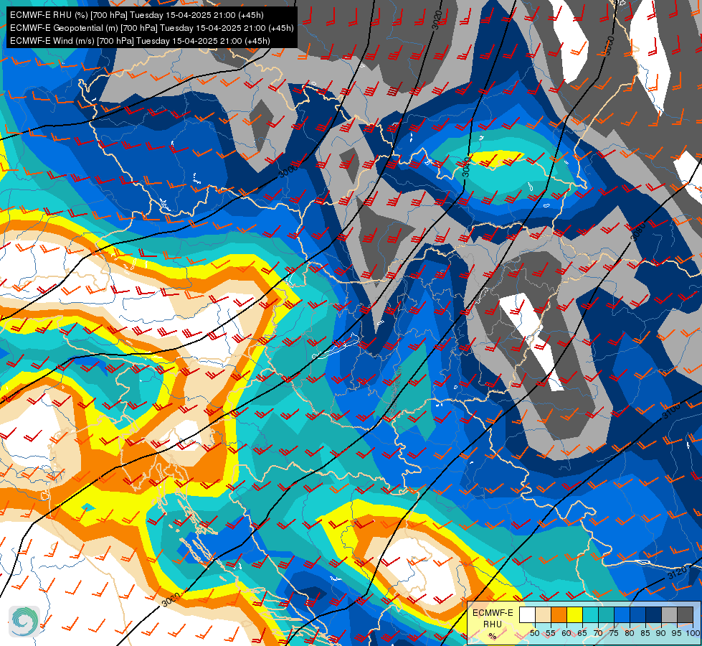Image resolution: width=702 pixels, height=646 pixels.
Task: Click the legend value 85
Action: point(645,633)
